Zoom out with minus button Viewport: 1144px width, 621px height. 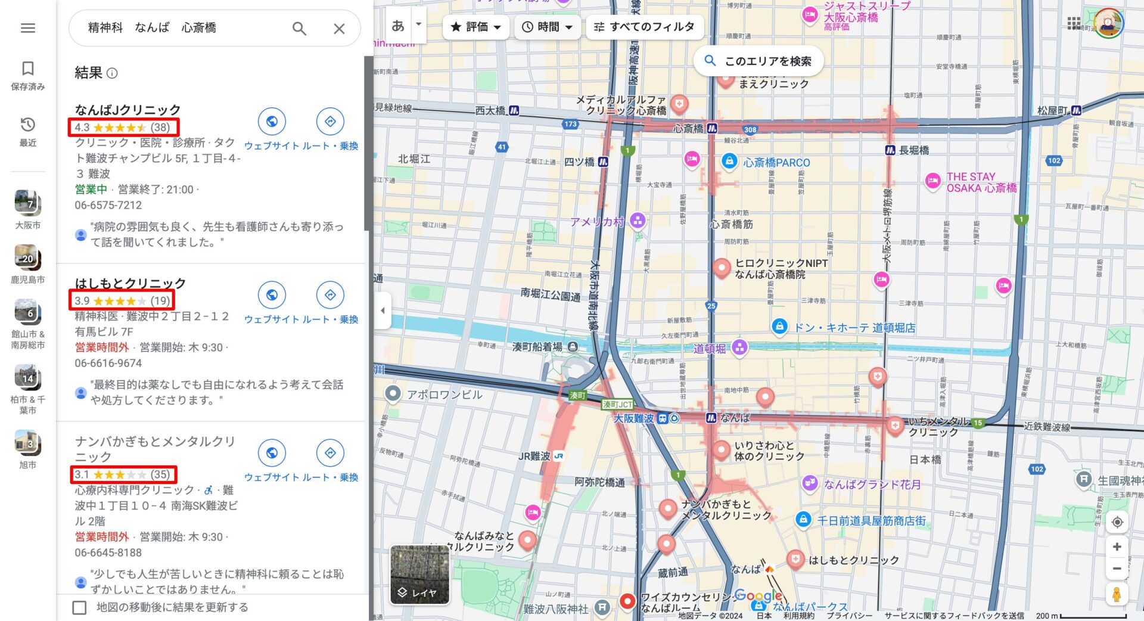(1117, 569)
